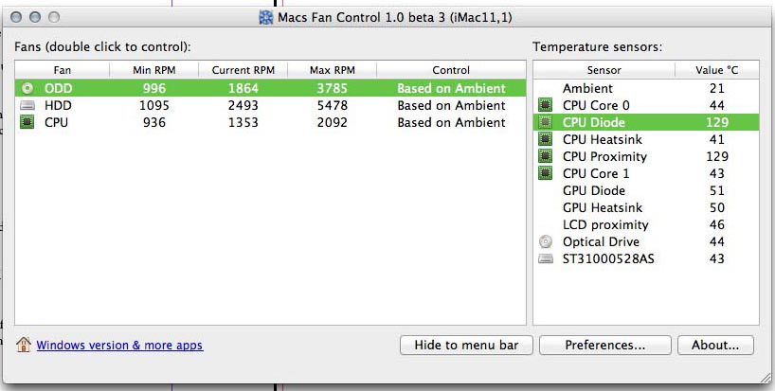The height and width of the screenshot is (391, 775).
Task: Open the Preferences... button
Action: pyautogui.click(x=605, y=346)
